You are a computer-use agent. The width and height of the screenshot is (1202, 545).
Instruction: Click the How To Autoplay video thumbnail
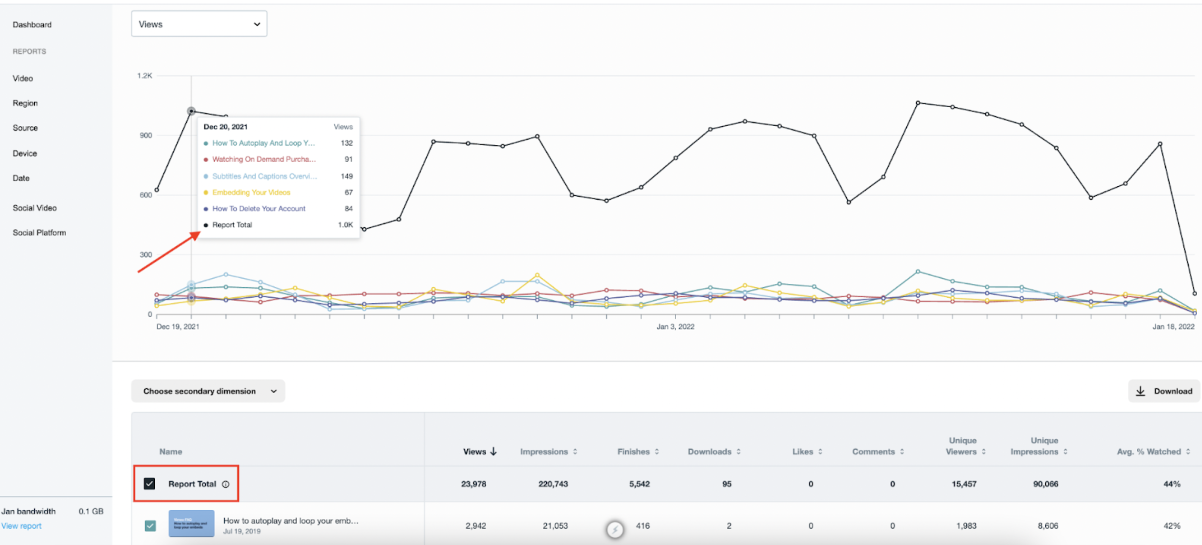[x=190, y=525]
